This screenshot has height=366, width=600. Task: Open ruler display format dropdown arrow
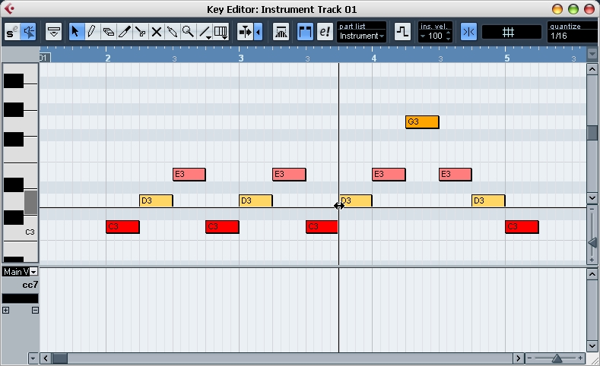[592, 54]
